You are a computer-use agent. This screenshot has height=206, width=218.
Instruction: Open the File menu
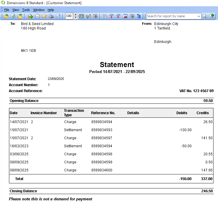coord(7,10)
